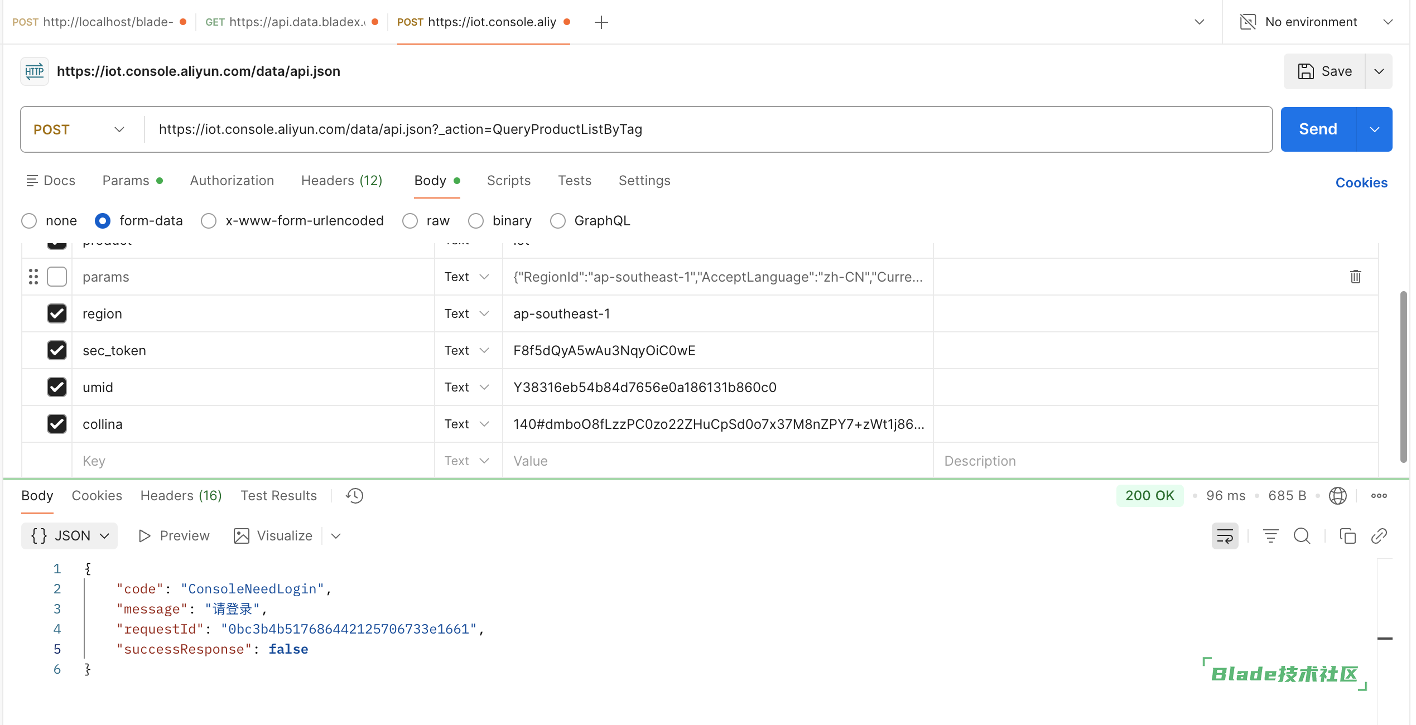Open the Test Results response tab
1416x725 pixels.
(x=278, y=496)
